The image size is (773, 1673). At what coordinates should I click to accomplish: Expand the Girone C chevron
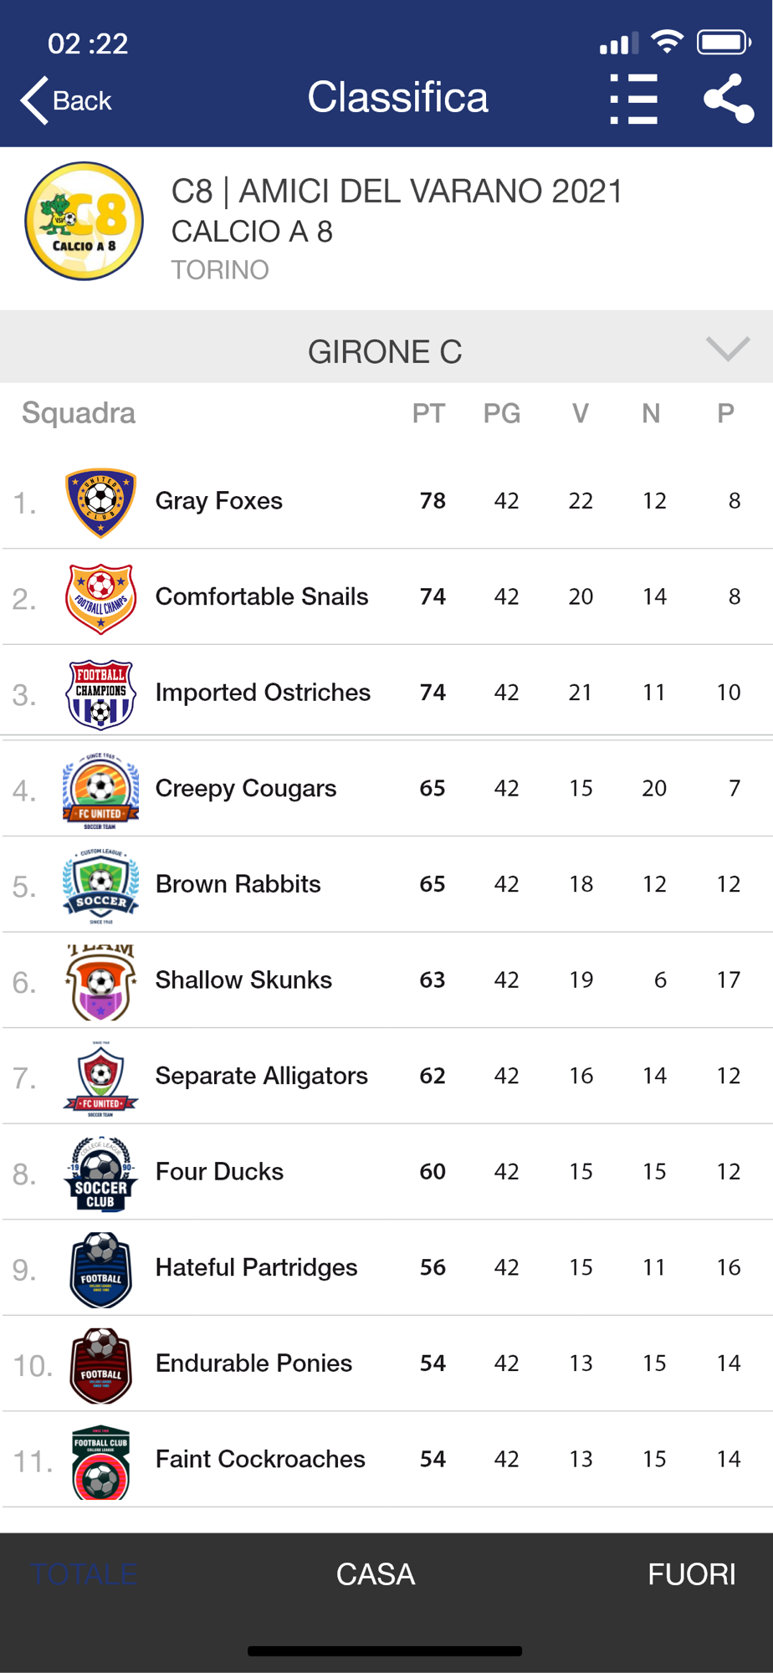tap(727, 349)
